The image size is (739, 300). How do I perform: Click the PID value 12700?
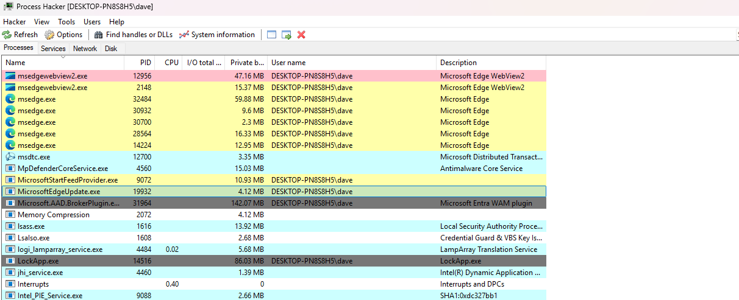pyautogui.click(x=141, y=157)
